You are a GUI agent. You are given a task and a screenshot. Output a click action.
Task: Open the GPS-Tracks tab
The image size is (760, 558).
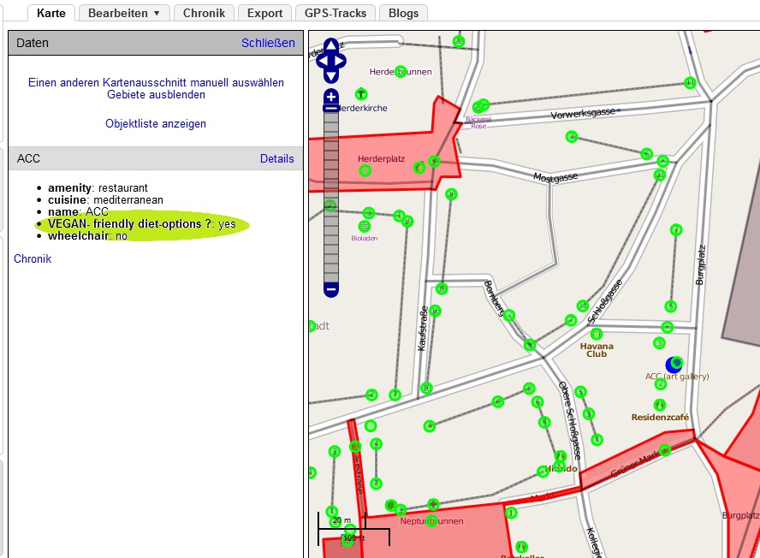tap(335, 13)
